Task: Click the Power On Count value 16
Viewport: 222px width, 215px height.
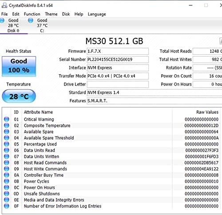Action: [x=207, y=76]
